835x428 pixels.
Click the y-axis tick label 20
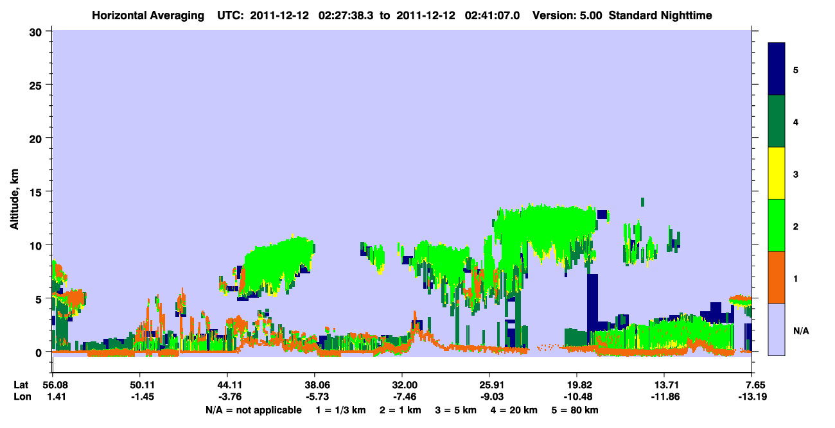pos(37,138)
